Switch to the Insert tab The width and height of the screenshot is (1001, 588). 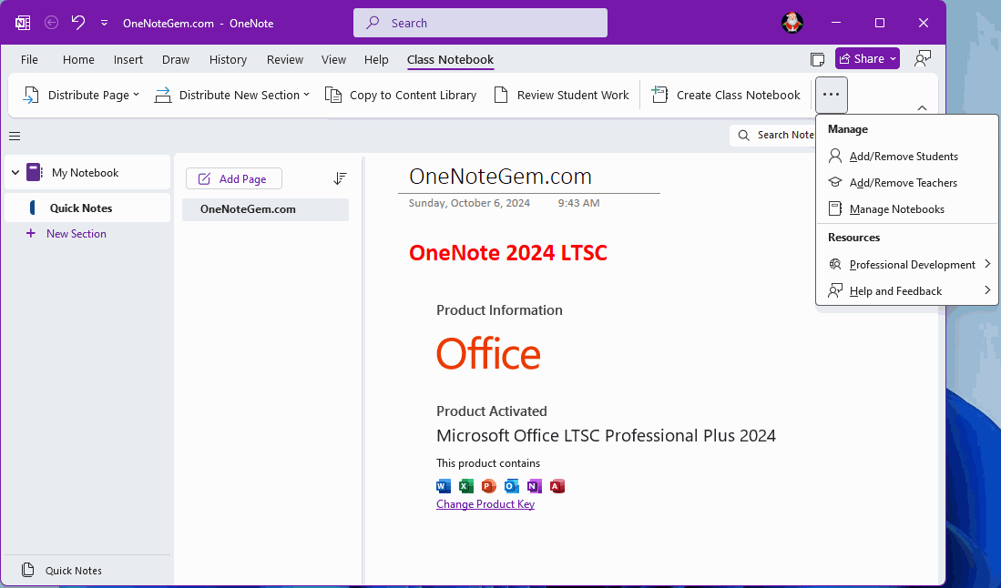click(x=128, y=59)
